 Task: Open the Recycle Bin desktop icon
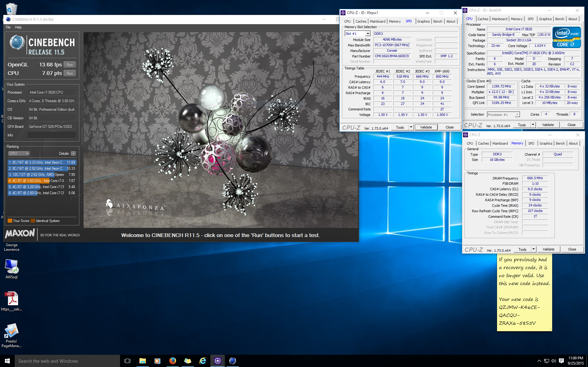(11, 8)
